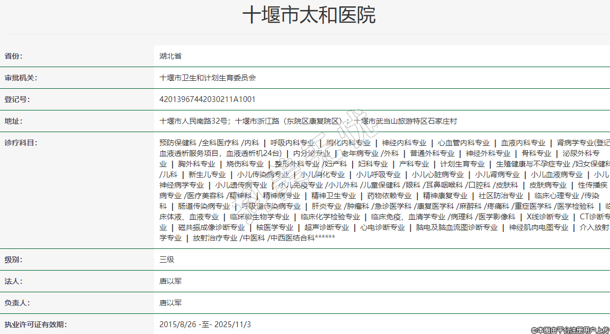Select the 诊疗科目 row label

(21, 143)
